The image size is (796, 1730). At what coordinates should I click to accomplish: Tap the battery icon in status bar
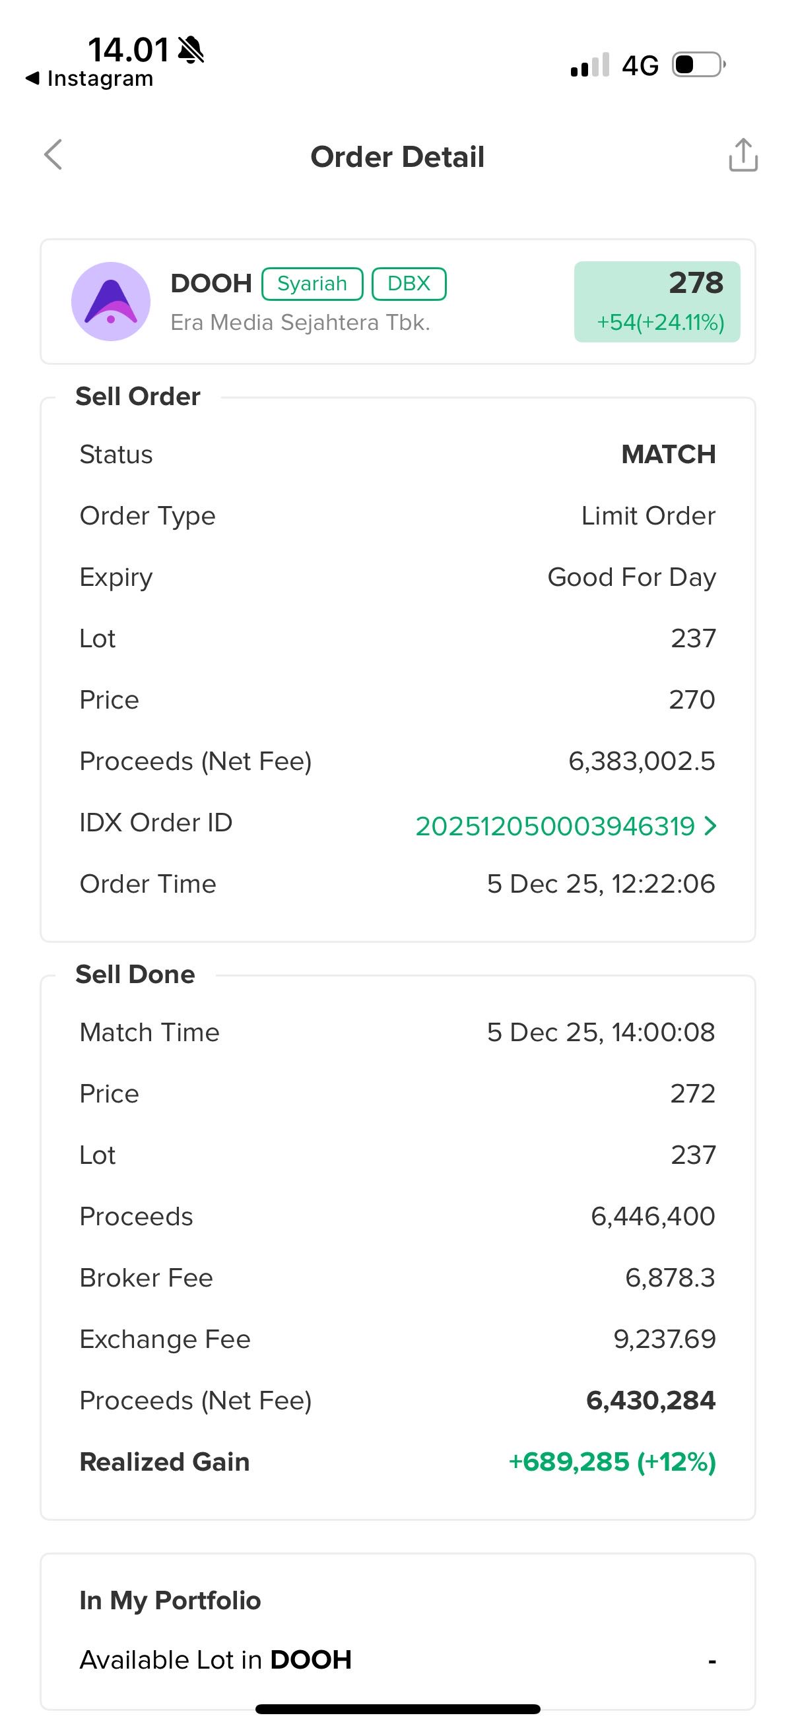point(699,65)
